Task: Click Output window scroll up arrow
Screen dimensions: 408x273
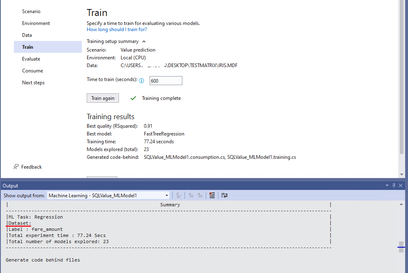Action: click(x=401, y=205)
